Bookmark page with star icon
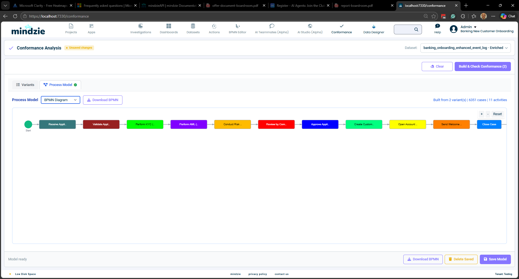 click(434, 16)
